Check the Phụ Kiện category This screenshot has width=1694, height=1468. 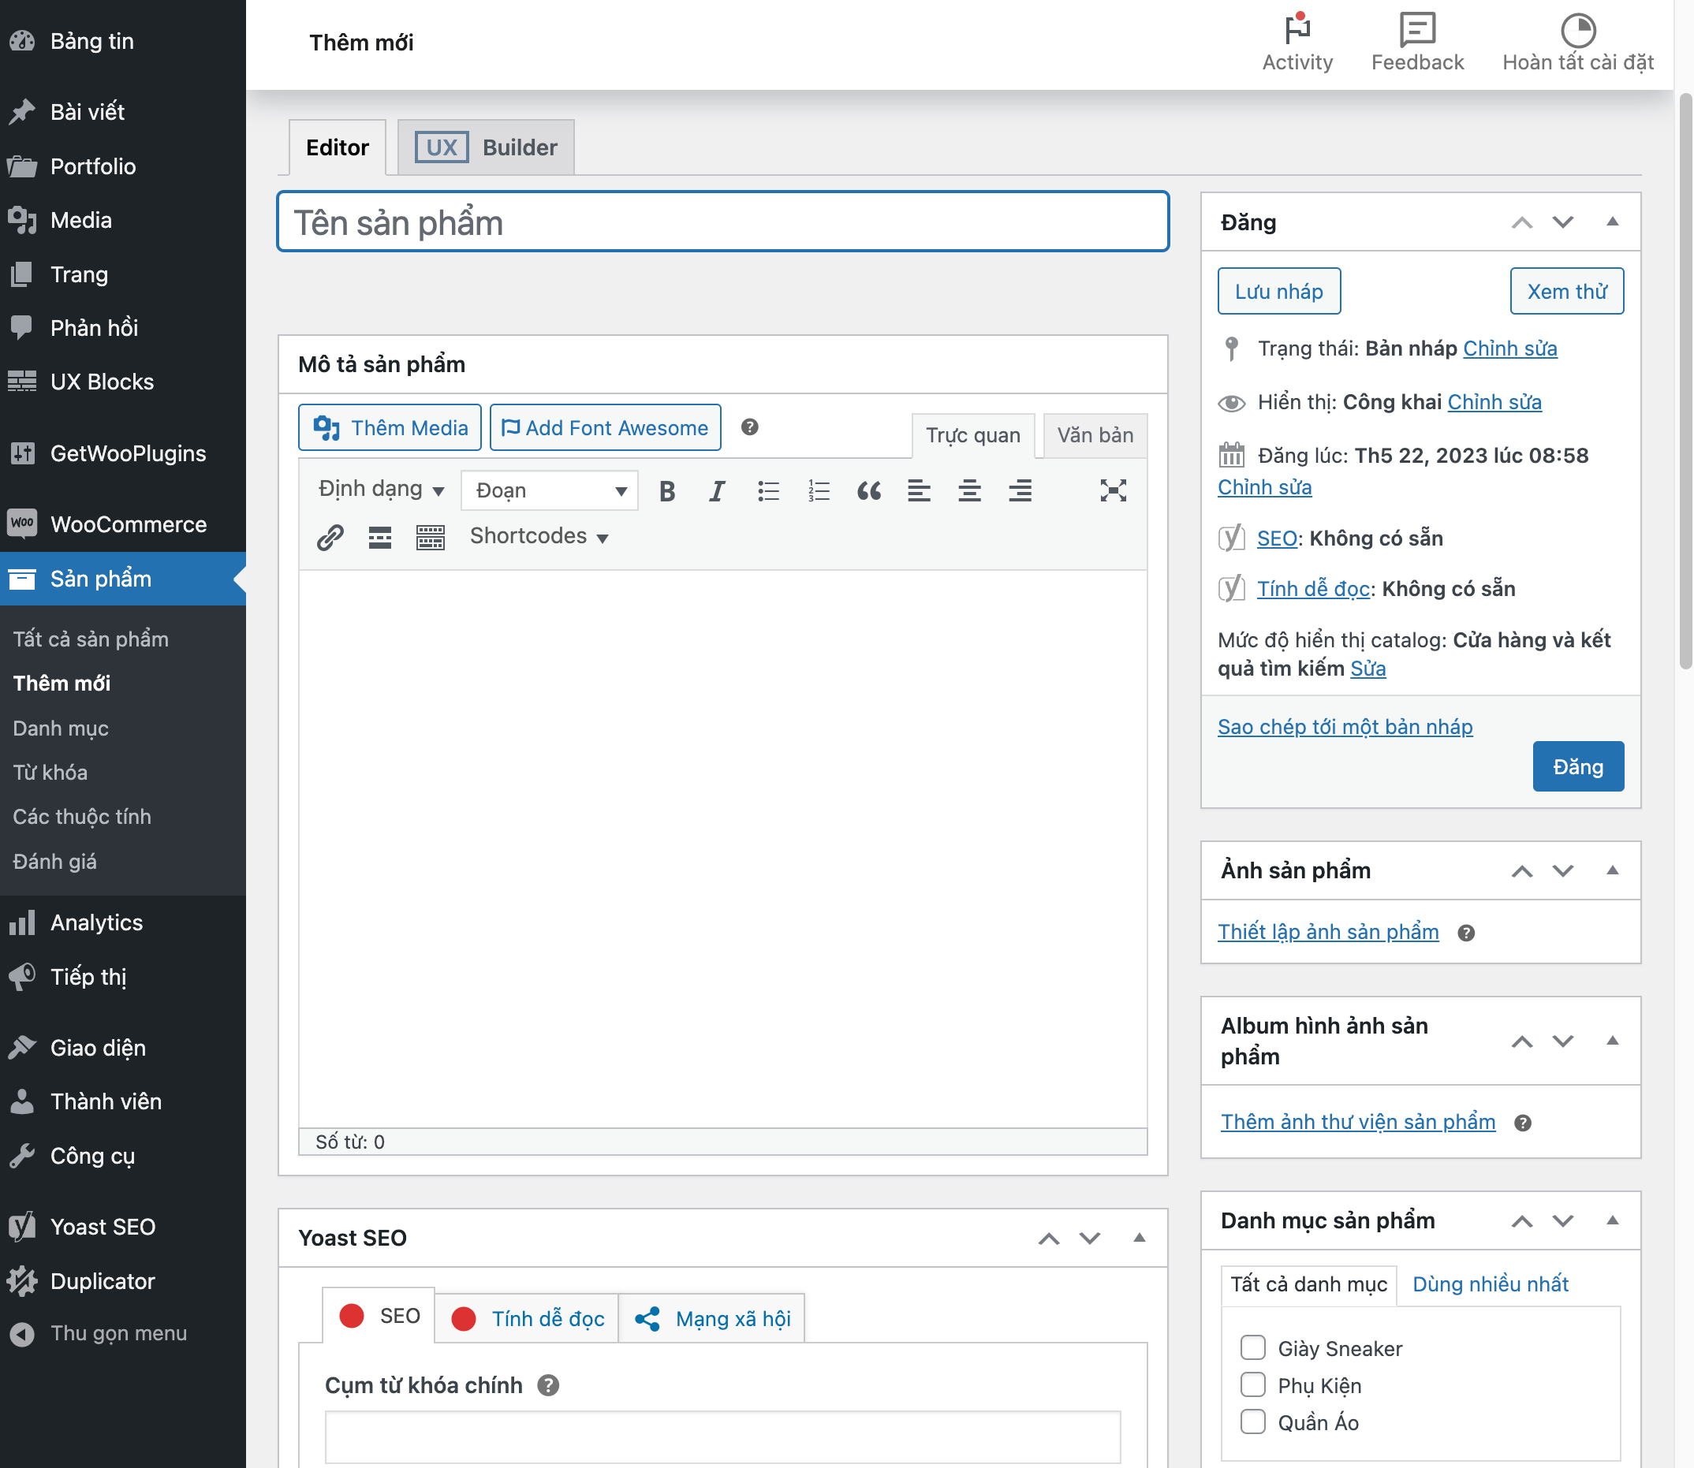[x=1252, y=1384]
